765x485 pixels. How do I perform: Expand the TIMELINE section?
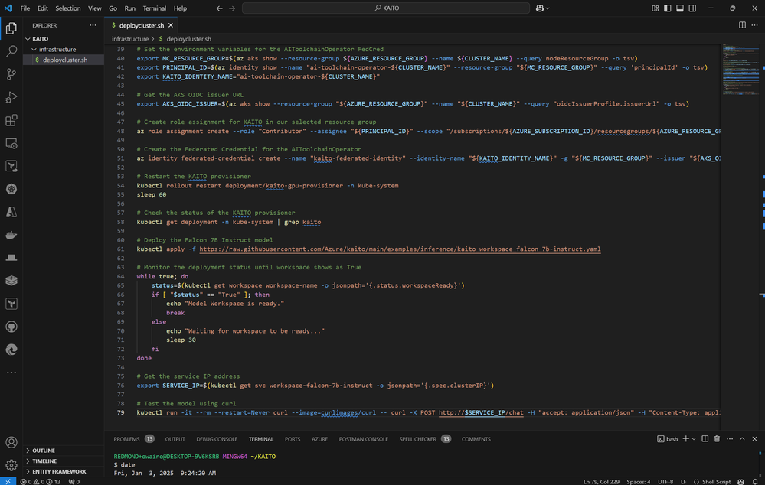[x=44, y=461]
